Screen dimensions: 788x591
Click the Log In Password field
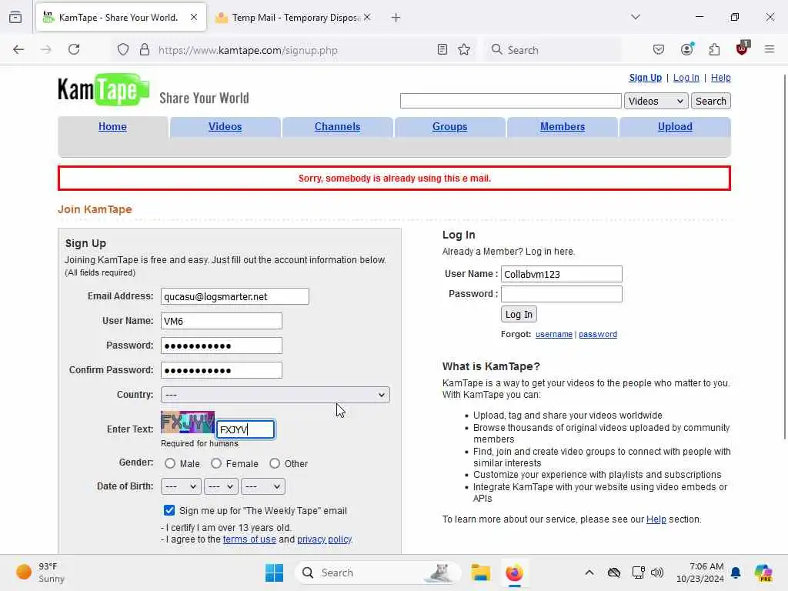(x=561, y=294)
